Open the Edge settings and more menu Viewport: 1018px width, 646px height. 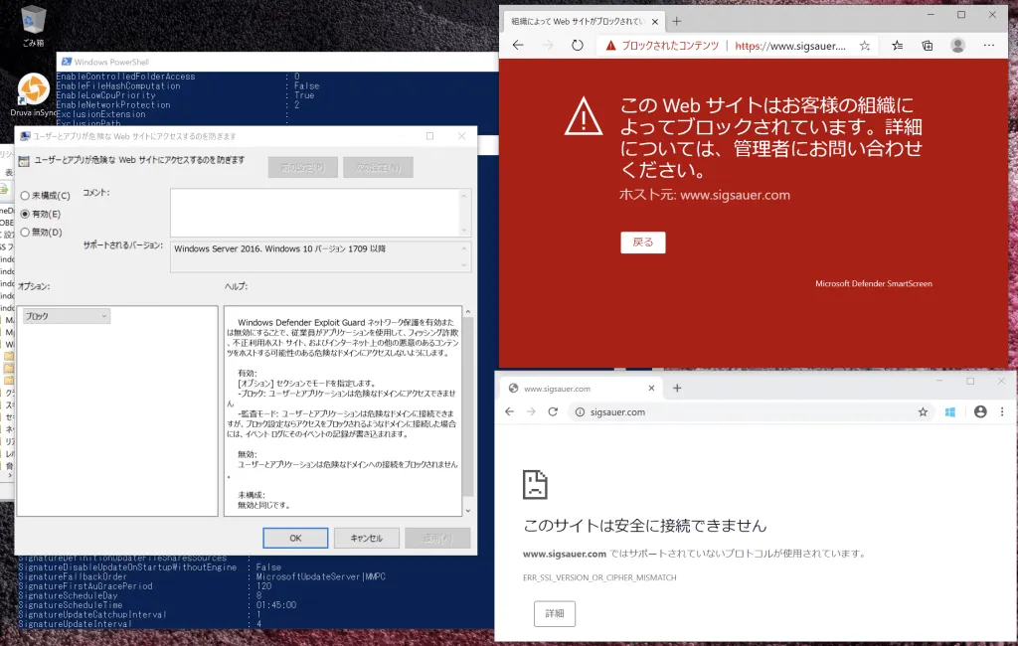tap(989, 46)
